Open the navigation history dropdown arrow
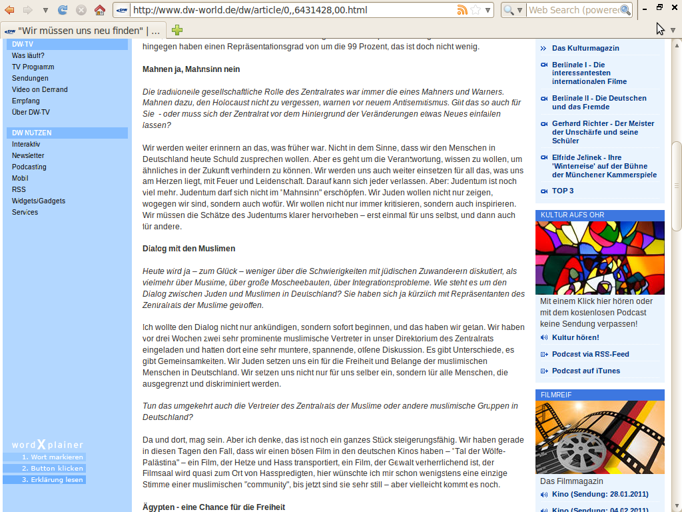Screen dimensions: 682x512 (45, 10)
